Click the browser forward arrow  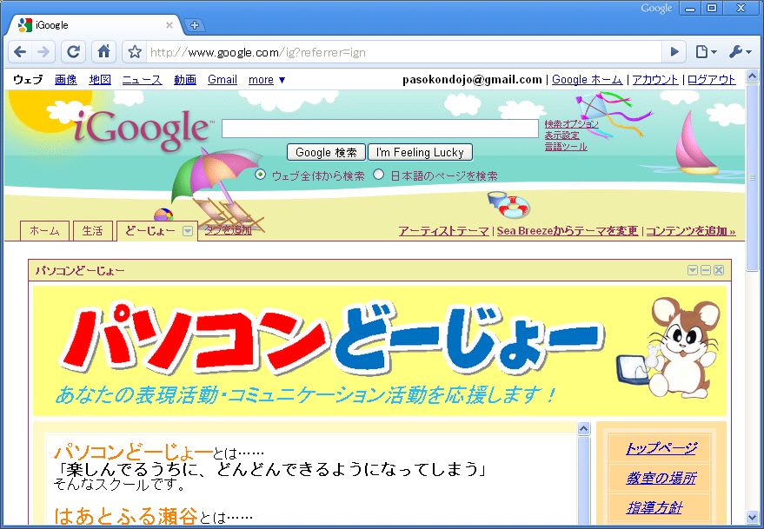[43, 51]
